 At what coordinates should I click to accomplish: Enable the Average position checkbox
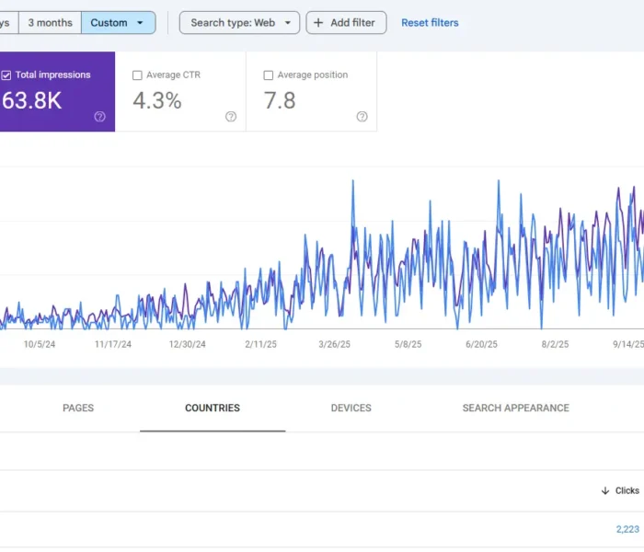click(269, 75)
